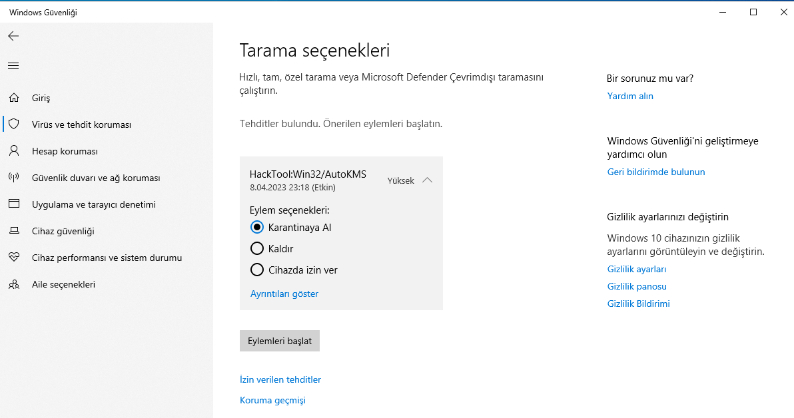Click the HackTool:Win32/AutoKMS threat name
The height and width of the screenshot is (418, 794).
pos(308,174)
